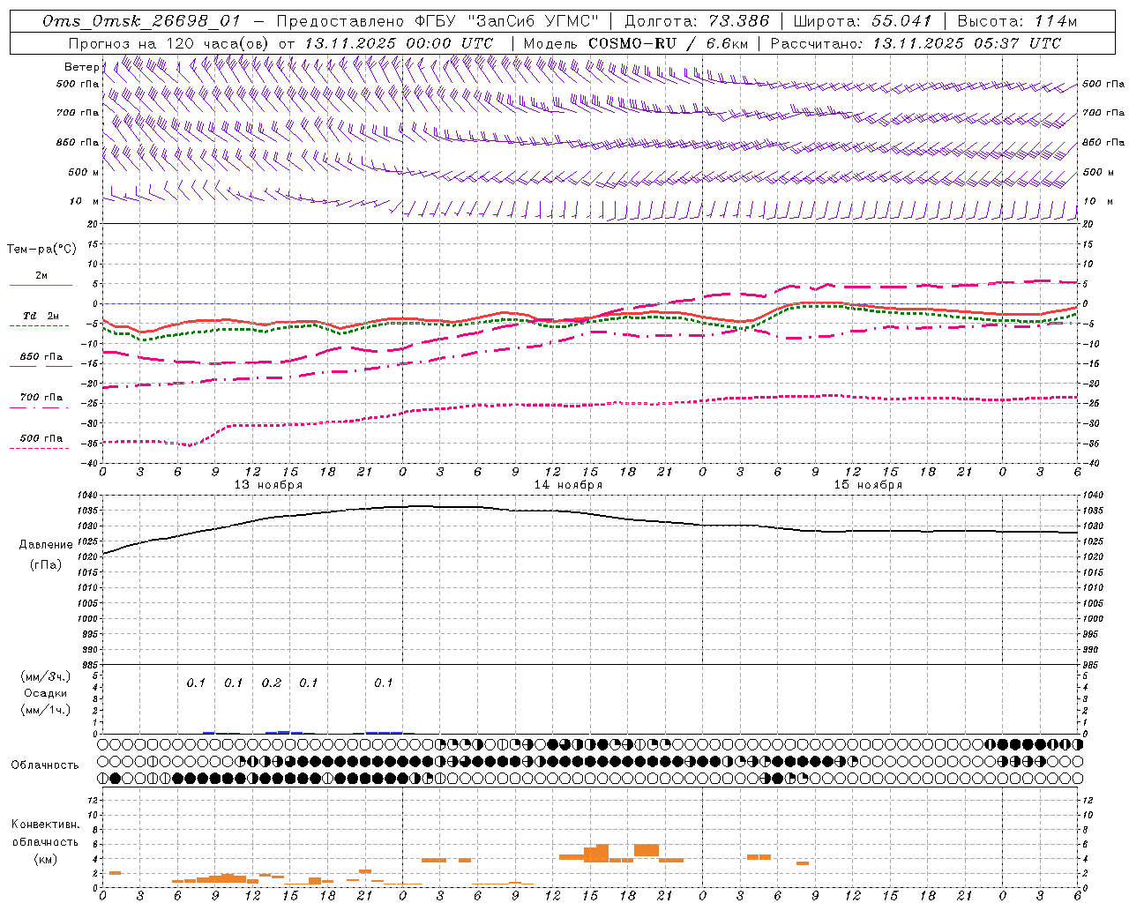Click the Долгота: 73.386 header field
The image size is (1129, 903).
[x=697, y=21]
